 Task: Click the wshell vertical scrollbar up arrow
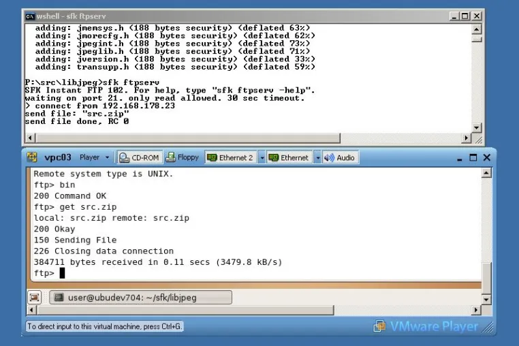[x=476, y=29]
